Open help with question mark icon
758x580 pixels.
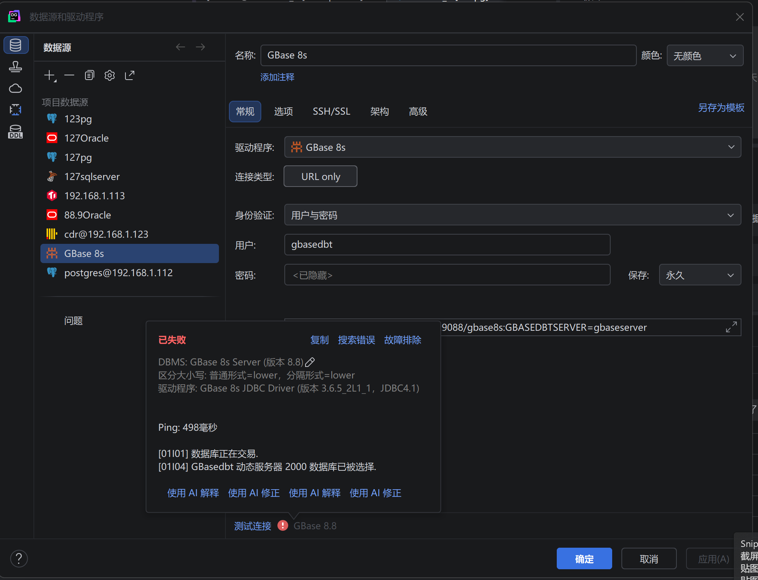[x=19, y=558]
